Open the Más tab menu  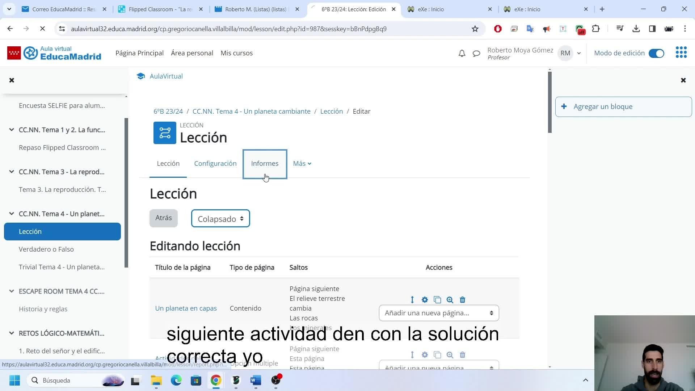click(x=302, y=164)
